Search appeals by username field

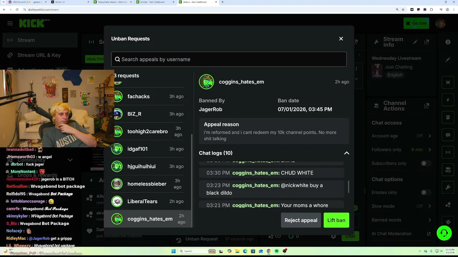click(x=229, y=59)
